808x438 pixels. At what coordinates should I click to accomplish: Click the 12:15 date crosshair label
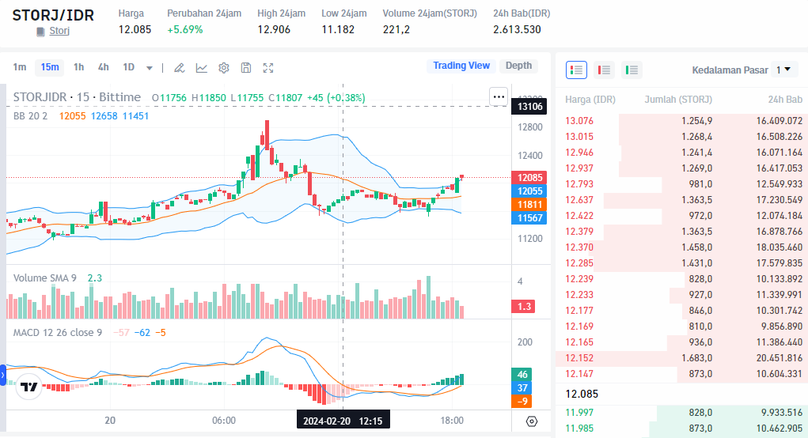pyautogui.click(x=343, y=421)
